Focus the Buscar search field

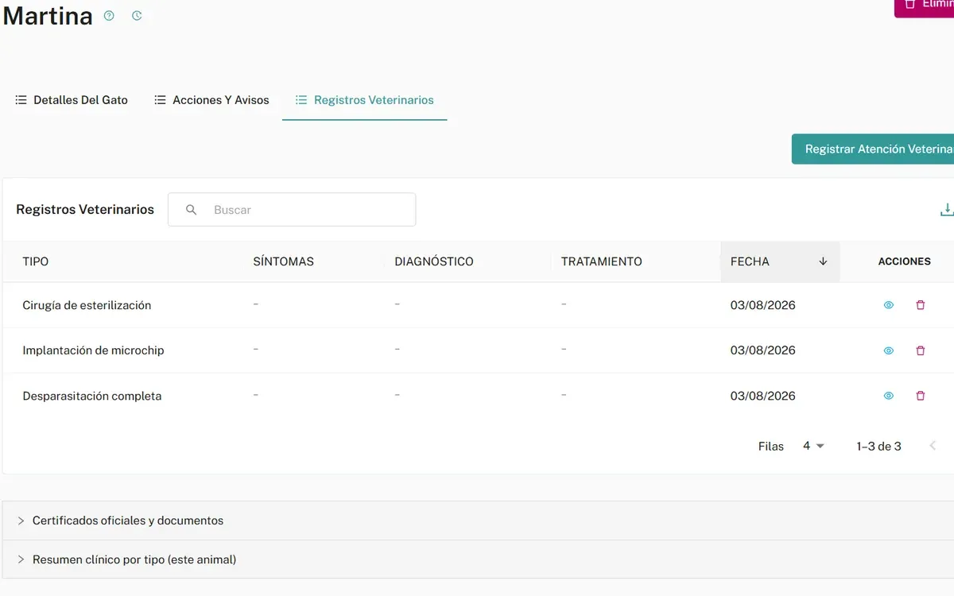(x=292, y=210)
